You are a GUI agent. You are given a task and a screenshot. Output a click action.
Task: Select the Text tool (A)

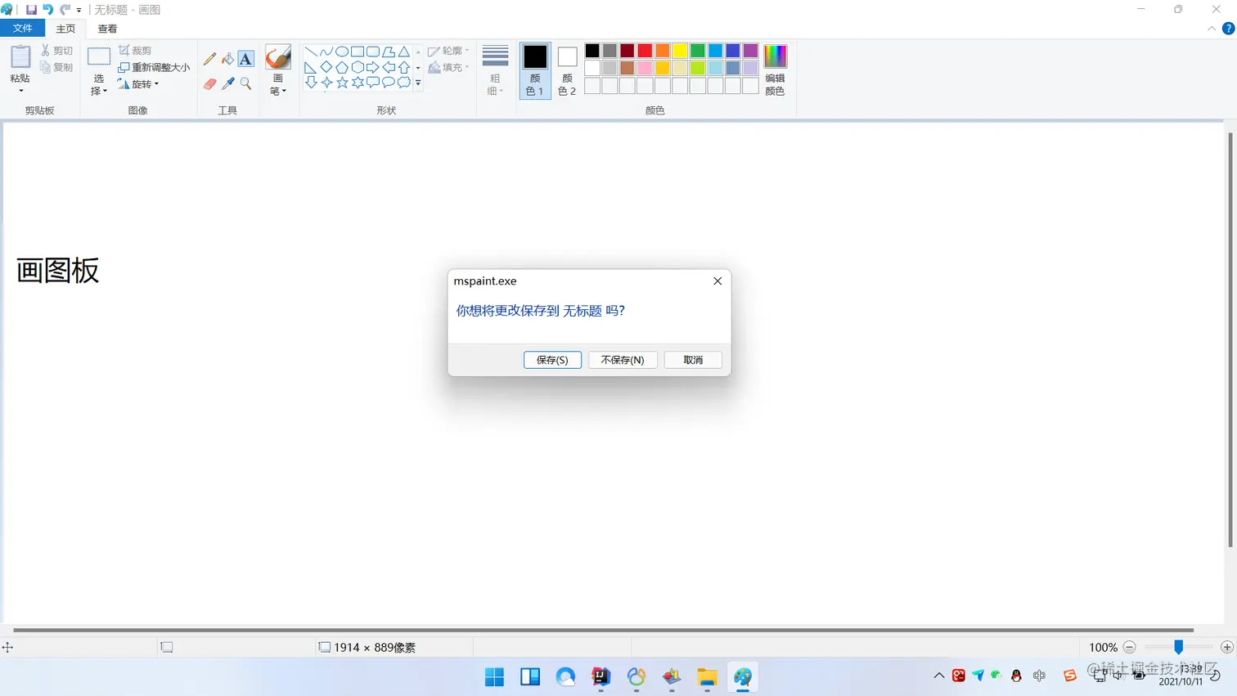[245, 59]
